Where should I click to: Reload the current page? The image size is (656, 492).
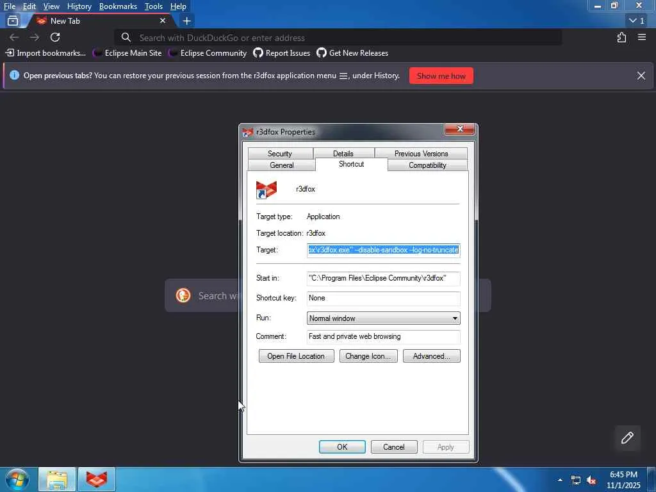point(55,37)
